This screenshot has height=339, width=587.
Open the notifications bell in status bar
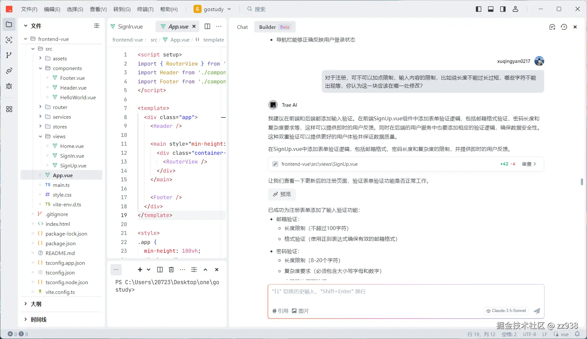click(x=577, y=334)
